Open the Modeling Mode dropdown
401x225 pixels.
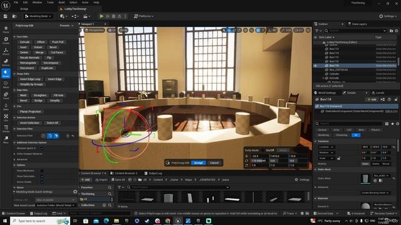click(38, 16)
